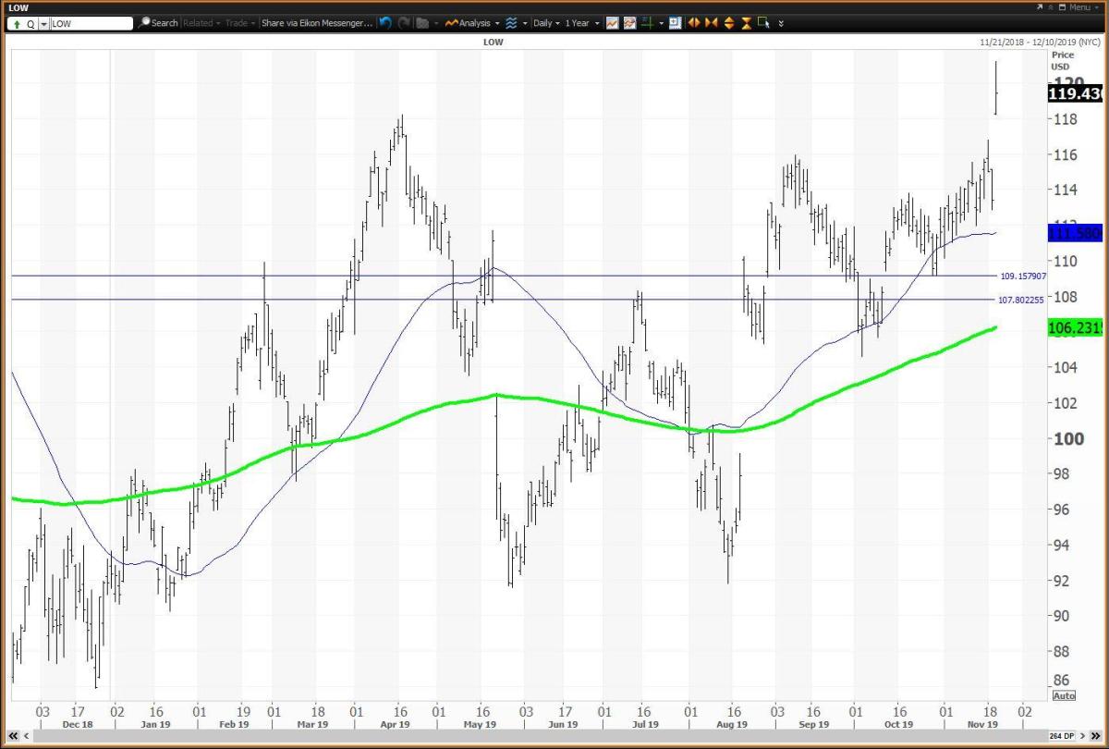Screen dimensions: 1109x749
Task: Click the 107.802255 horizontal line label
Action: pyautogui.click(x=1022, y=300)
